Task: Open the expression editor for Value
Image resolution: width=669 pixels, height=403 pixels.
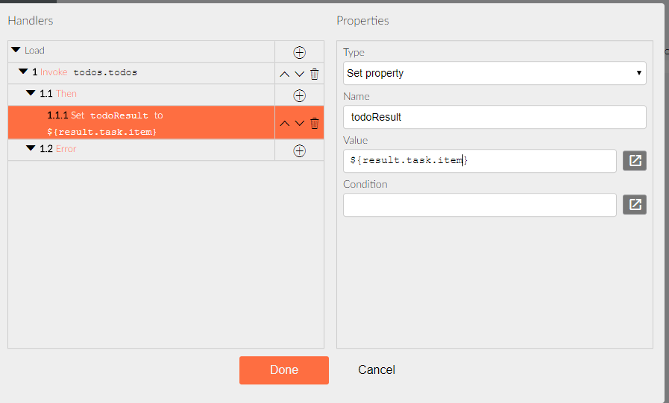Action: (x=635, y=161)
